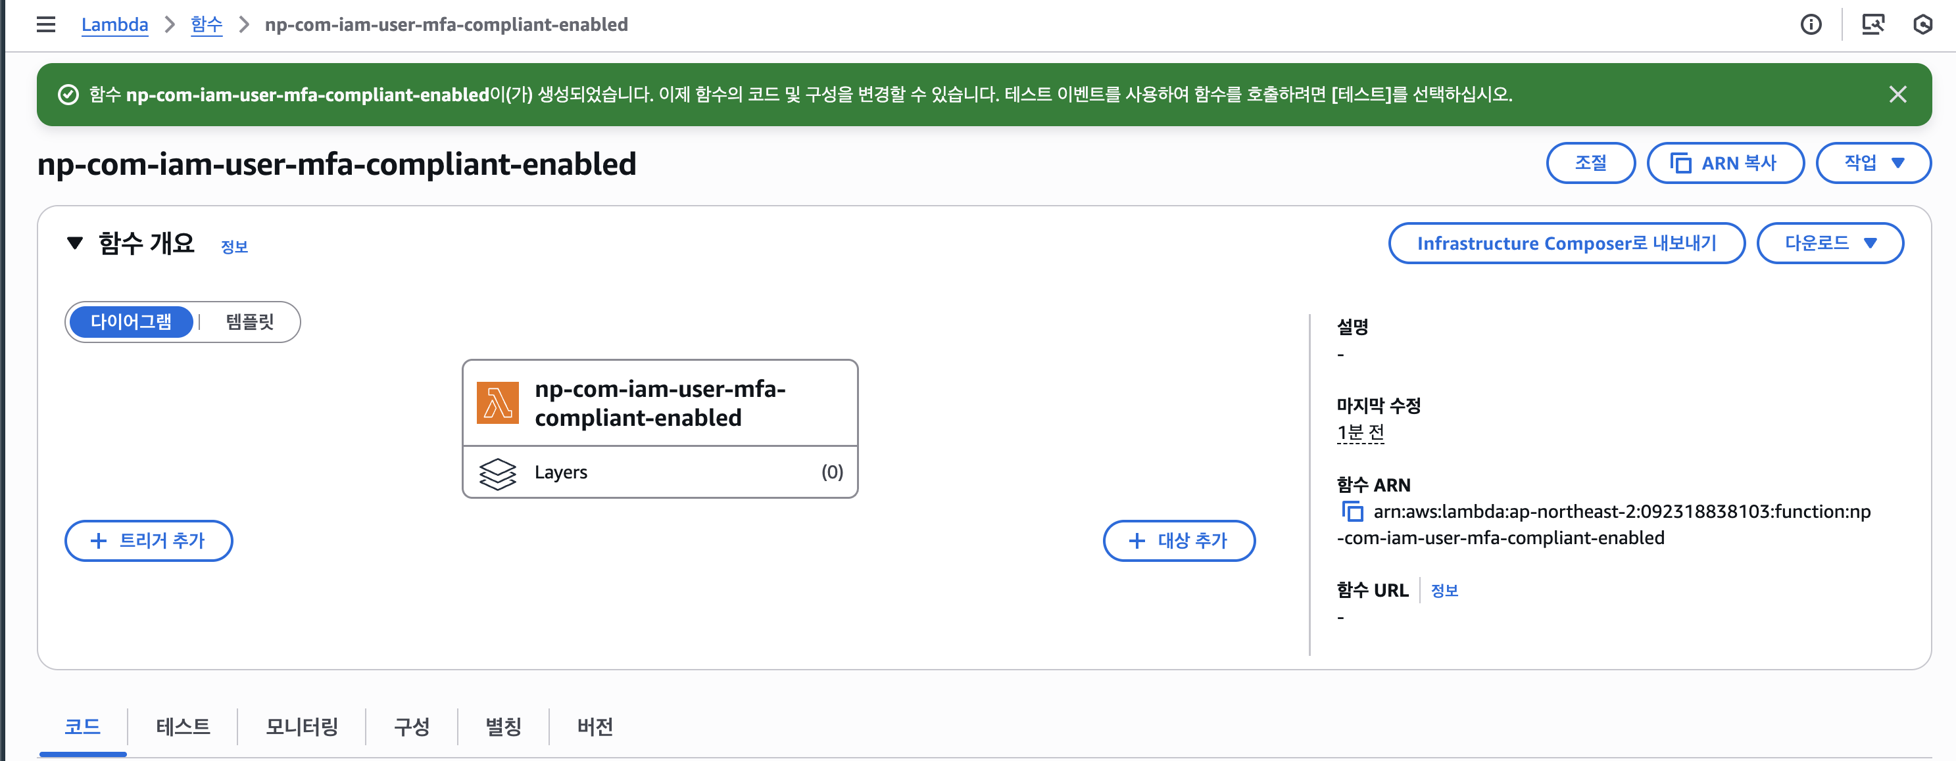Open the 구성 tab
1956x761 pixels.
412,726
